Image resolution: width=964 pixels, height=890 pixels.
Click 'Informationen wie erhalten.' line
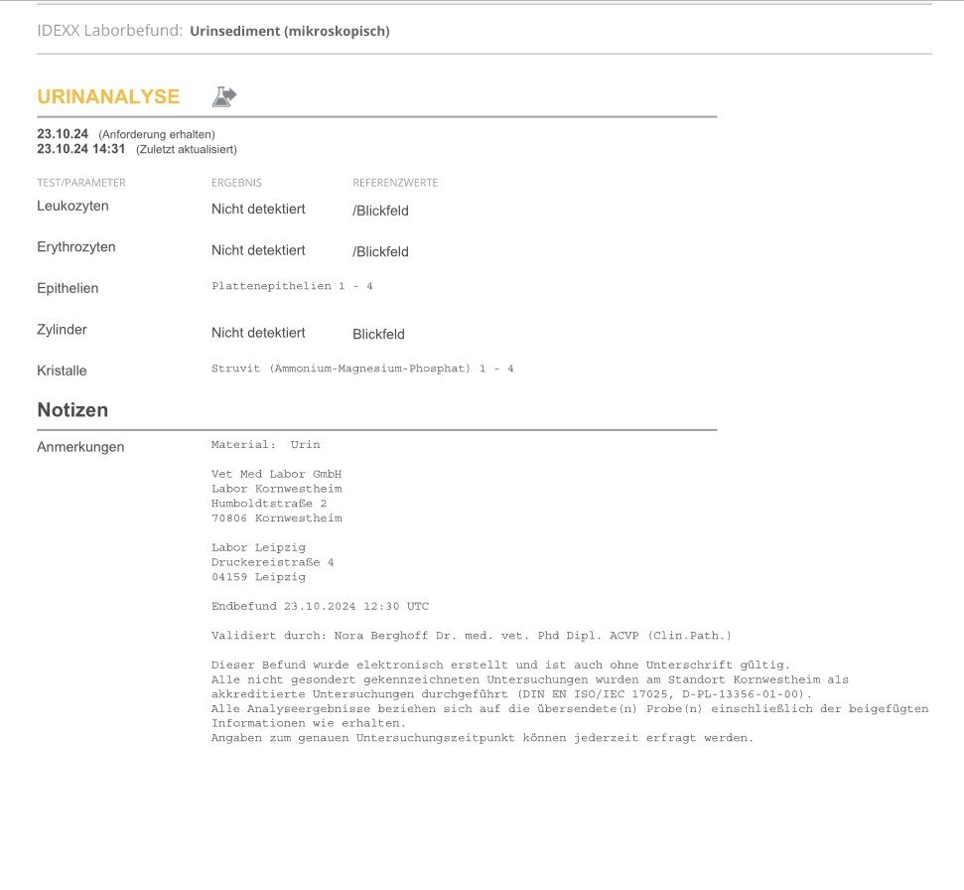coord(309,724)
